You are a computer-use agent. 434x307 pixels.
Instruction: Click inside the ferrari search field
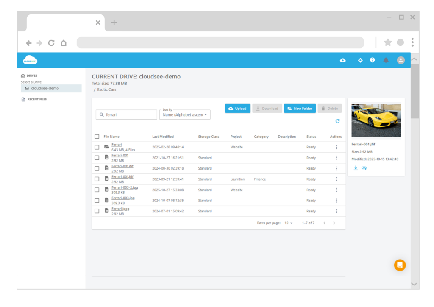(126, 114)
